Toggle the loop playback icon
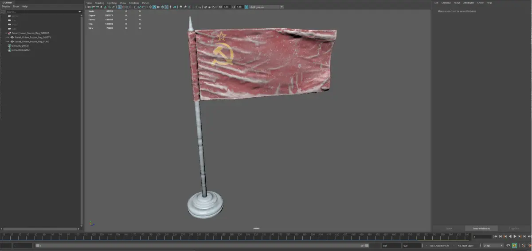This screenshot has height=251, width=532. 508,245
